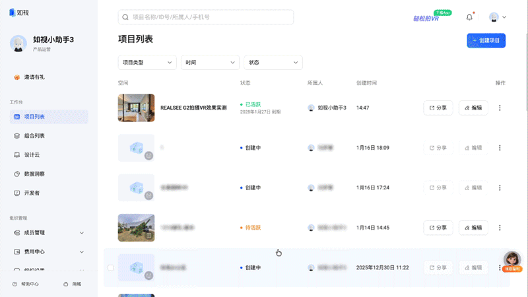
Task: Click the 帮助中心 question icon
Action: pyautogui.click(x=15, y=284)
